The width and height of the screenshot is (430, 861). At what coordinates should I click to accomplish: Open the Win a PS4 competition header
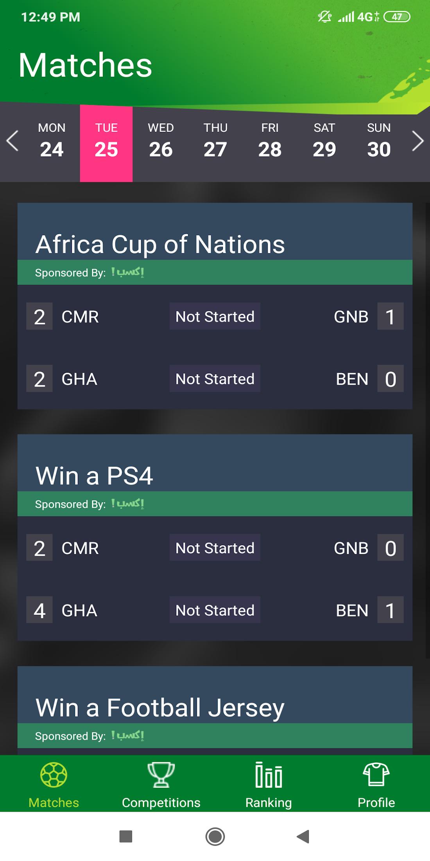tap(94, 476)
